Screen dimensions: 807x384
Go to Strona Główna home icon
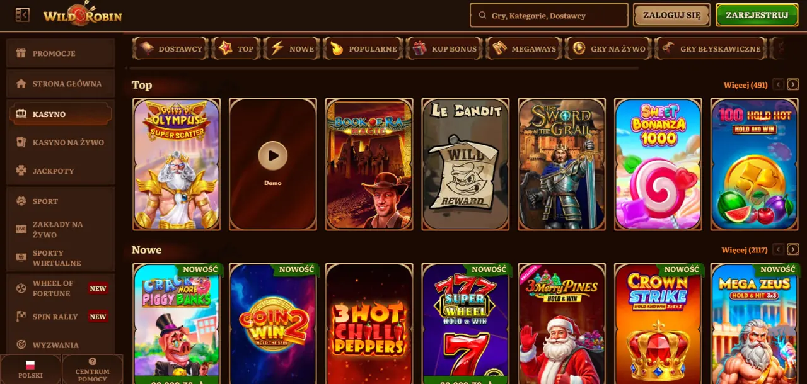click(61, 84)
